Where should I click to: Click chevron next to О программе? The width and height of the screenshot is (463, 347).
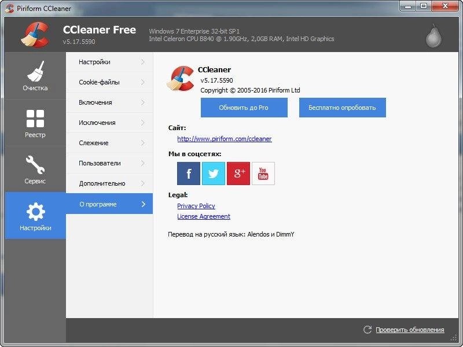[144, 204]
